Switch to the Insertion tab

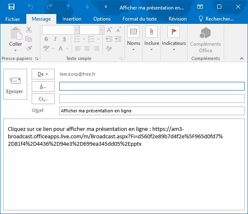pyautogui.click(x=72, y=19)
